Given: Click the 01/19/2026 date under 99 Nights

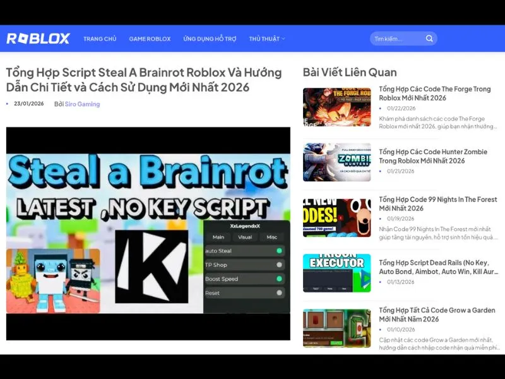Looking at the screenshot, I should tap(401, 219).
